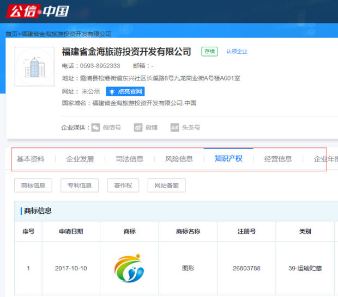Click registration number 26803788

[246, 268]
